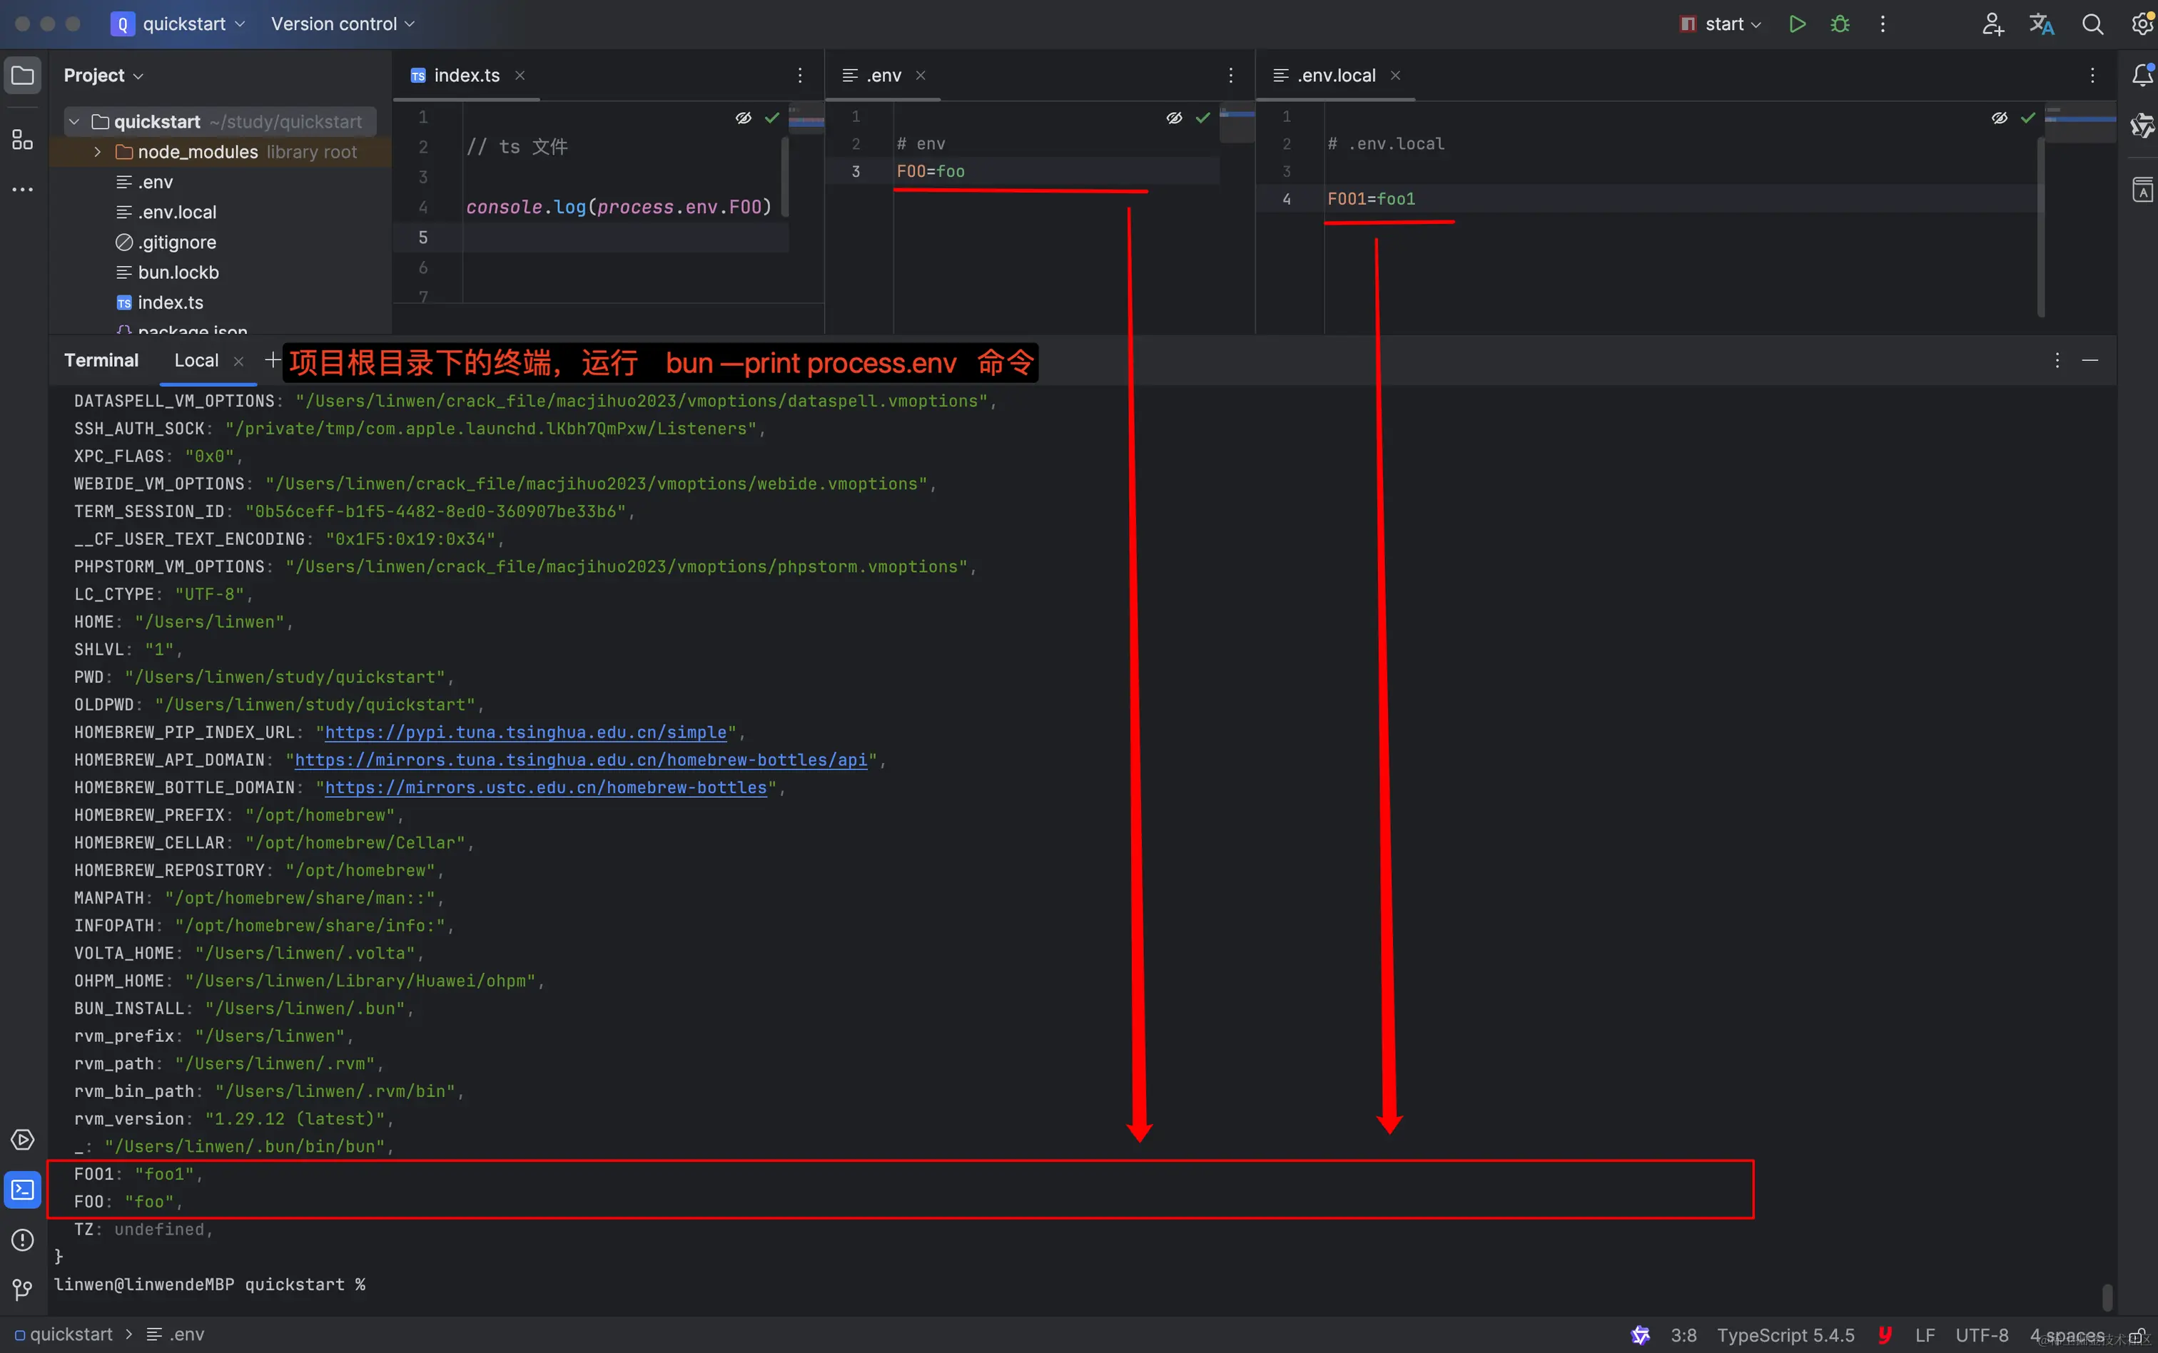This screenshot has width=2158, height=1353.
Task: Select the Terminal tool window icon
Action: pos(22,1189)
